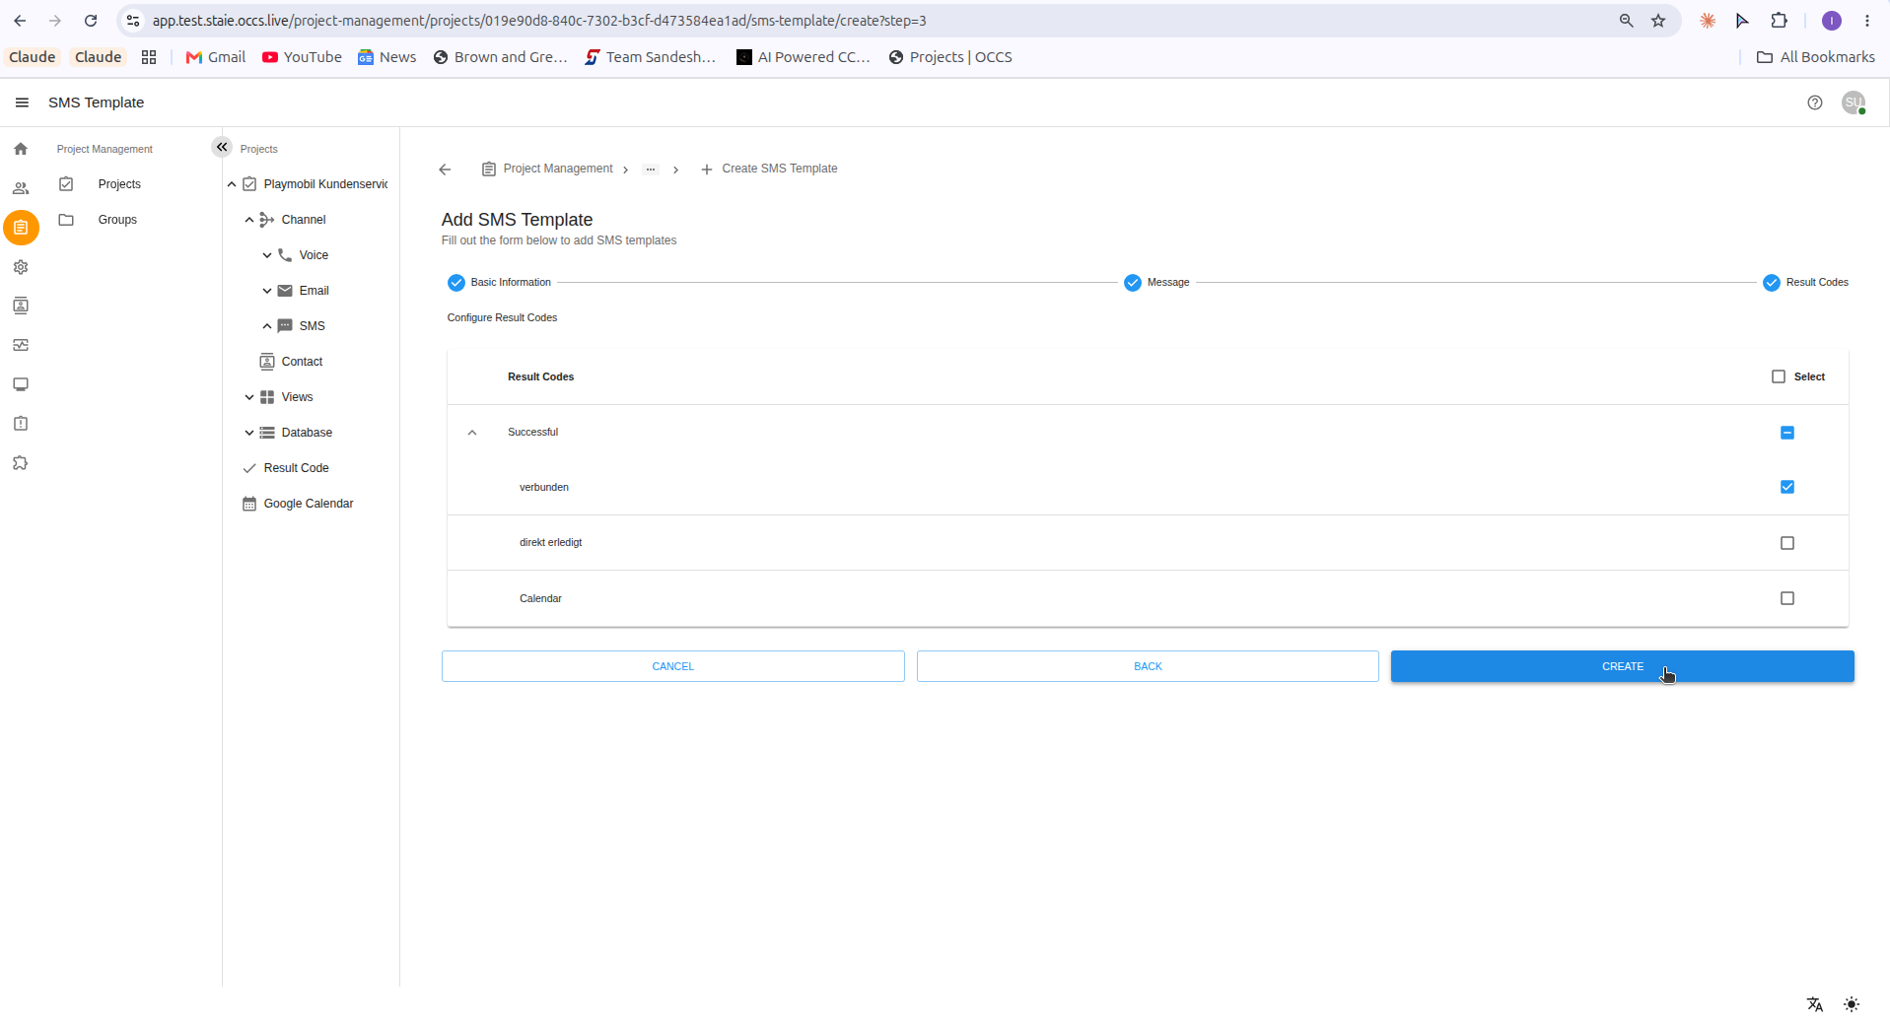
Task: Check the Select all checkbox in header
Action: tap(1779, 376)
